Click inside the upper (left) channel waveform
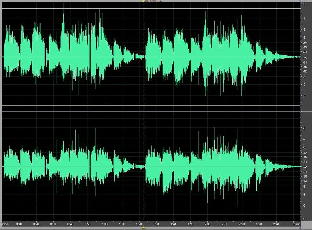 (x=151, y=57)
